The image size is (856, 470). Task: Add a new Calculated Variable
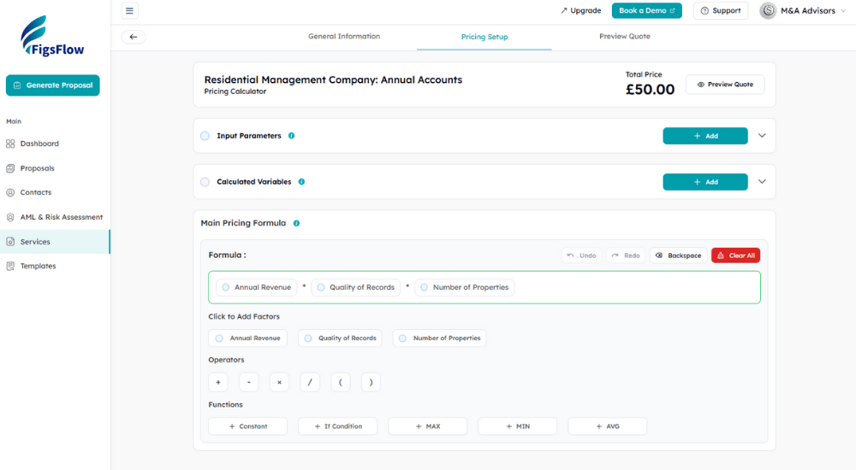pyautogui.click(x=705, y=181)
